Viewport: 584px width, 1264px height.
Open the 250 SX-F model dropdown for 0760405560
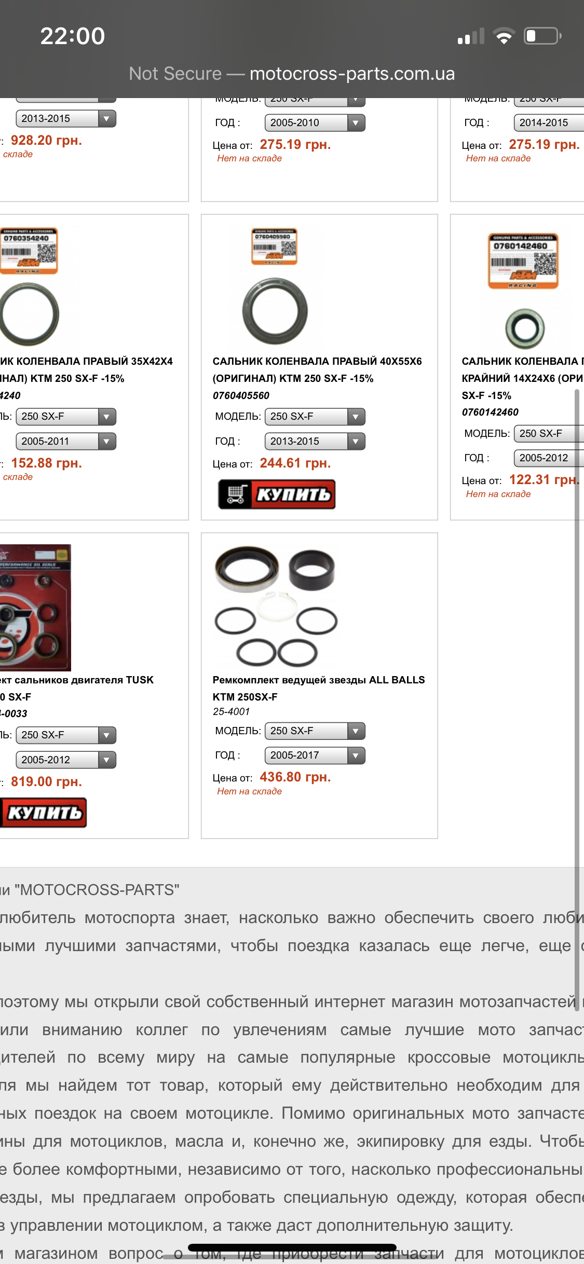click(315, 416)
